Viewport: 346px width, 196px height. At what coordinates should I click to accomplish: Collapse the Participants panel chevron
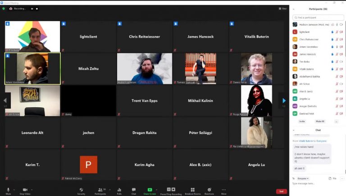(293, 9)
